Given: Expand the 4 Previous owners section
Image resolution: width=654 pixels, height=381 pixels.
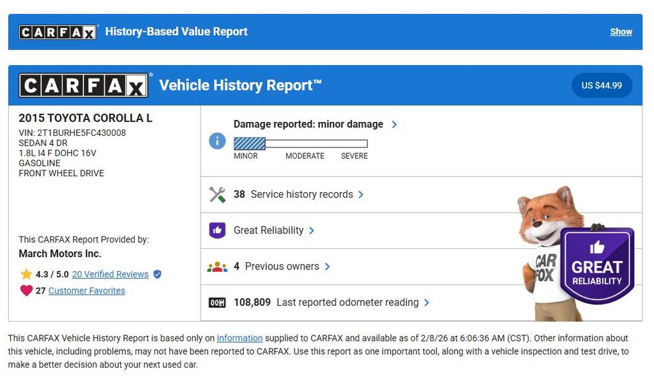Looking at the screenshot, I should click(327, 267).
